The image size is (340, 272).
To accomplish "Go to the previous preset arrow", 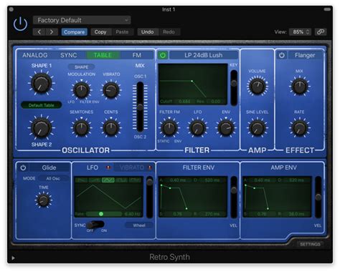I will [x=39, y=31].
